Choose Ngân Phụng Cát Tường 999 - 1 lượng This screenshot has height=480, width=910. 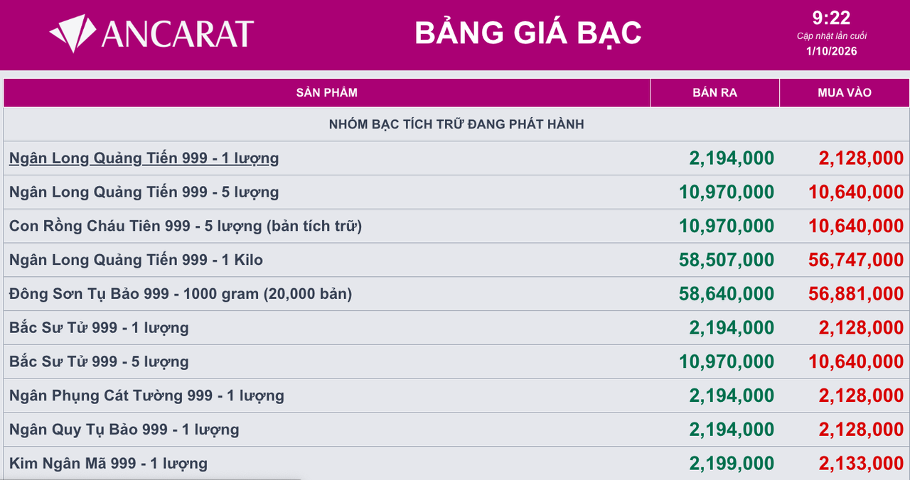click(x=146, y=396)
